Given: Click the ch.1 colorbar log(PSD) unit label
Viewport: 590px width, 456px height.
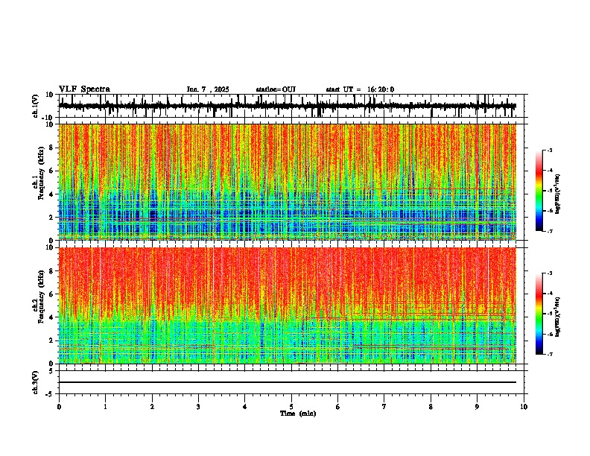Looking at the screenshot, I should (x=558, y=194).
